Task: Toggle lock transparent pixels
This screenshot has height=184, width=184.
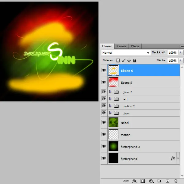Action: pos(118,61)
